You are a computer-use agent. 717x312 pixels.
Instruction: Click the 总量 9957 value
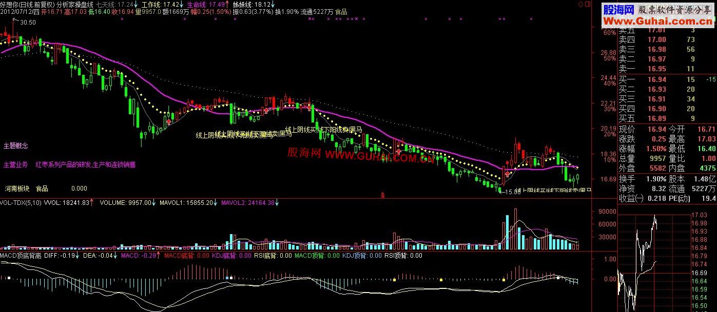[657, 159]
